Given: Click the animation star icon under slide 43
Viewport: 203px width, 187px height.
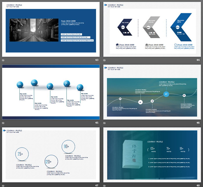Looking at the screenshot, I should (x=3, y=60).
